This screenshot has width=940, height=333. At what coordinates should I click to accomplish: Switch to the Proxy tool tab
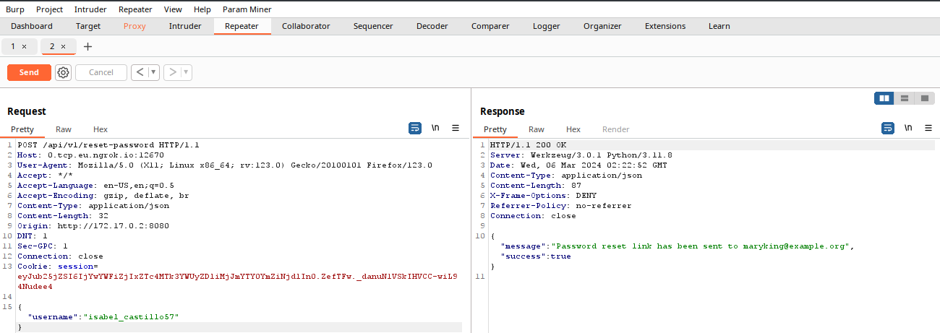pos(134,26)
